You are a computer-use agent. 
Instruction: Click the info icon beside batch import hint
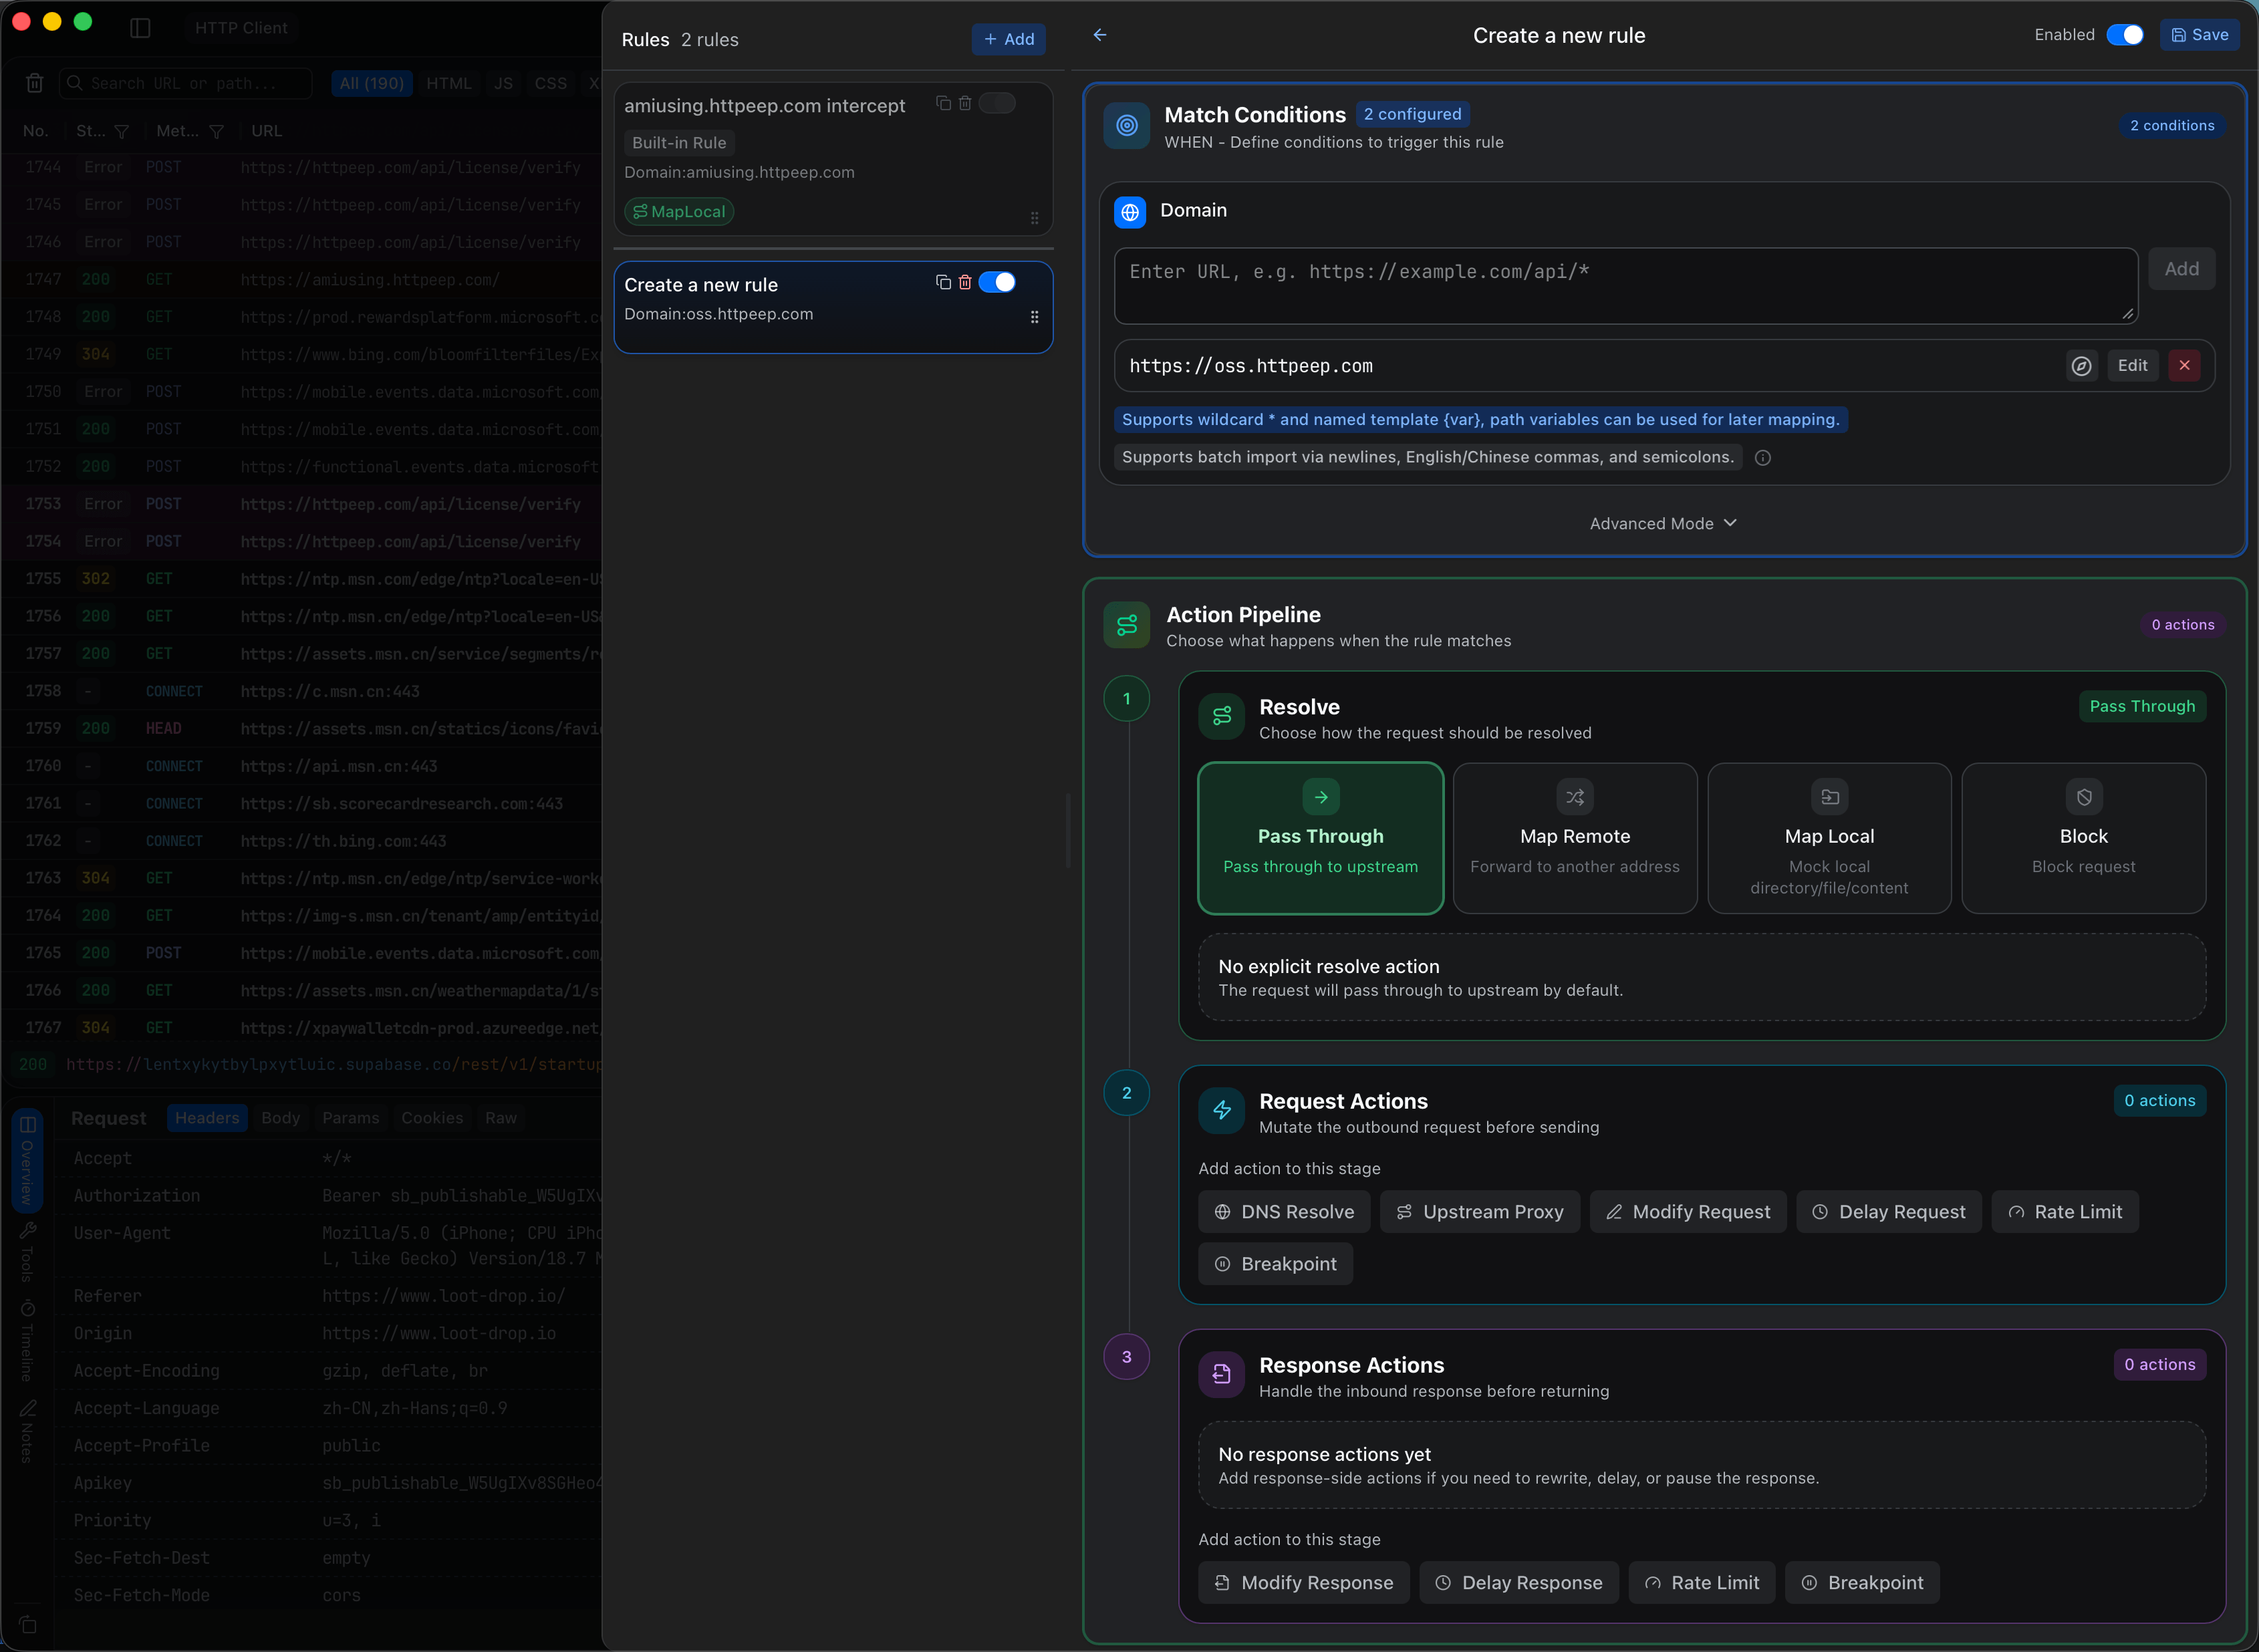coord(1763,458)
